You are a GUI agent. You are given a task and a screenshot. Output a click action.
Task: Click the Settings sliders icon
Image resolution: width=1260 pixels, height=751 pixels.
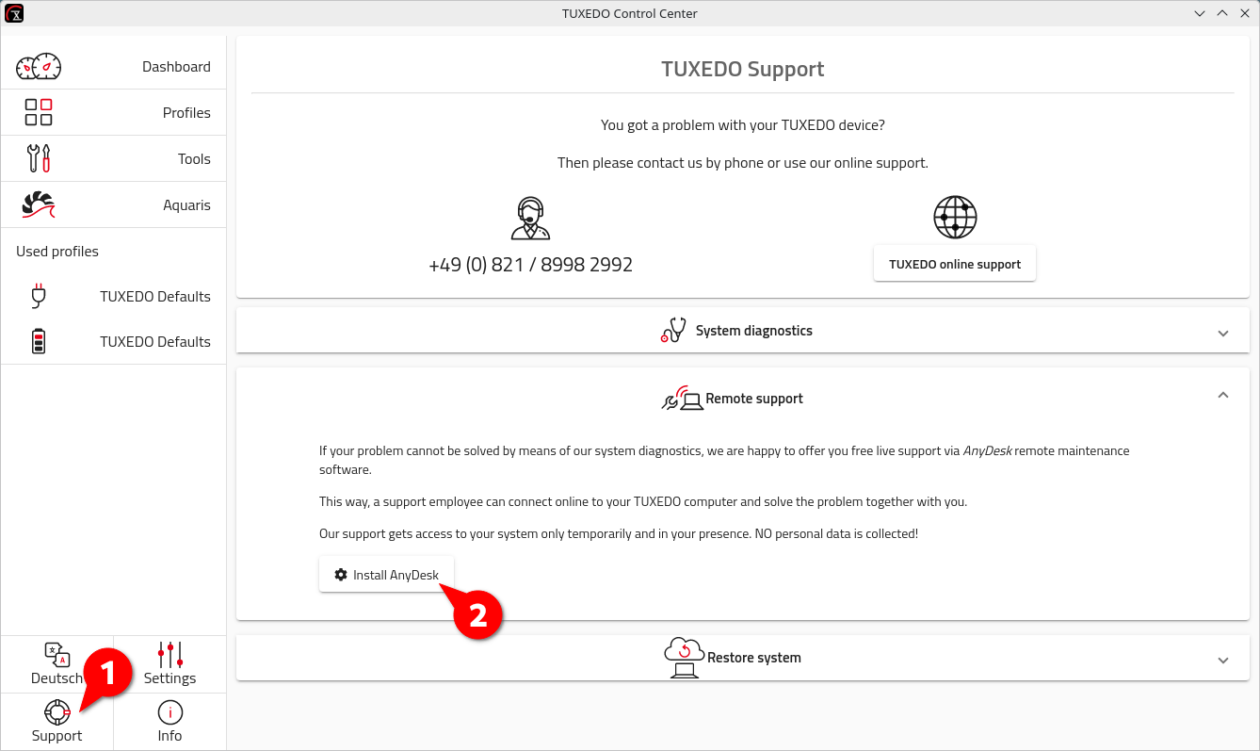170,655
